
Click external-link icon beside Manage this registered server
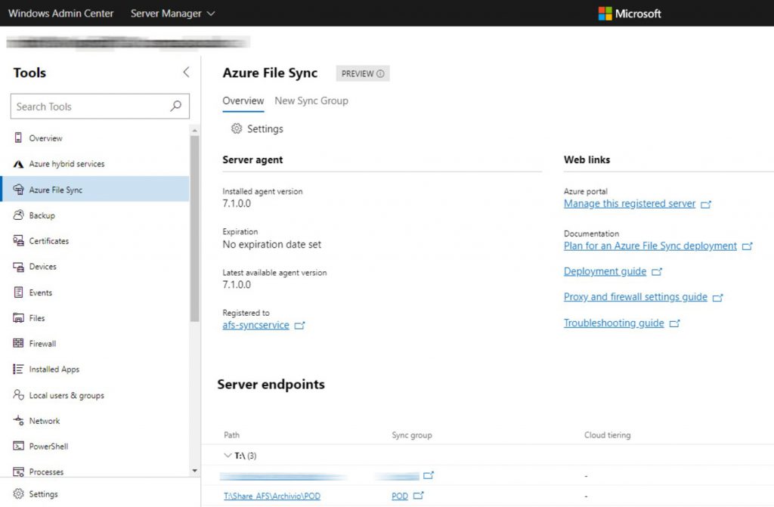706,204
